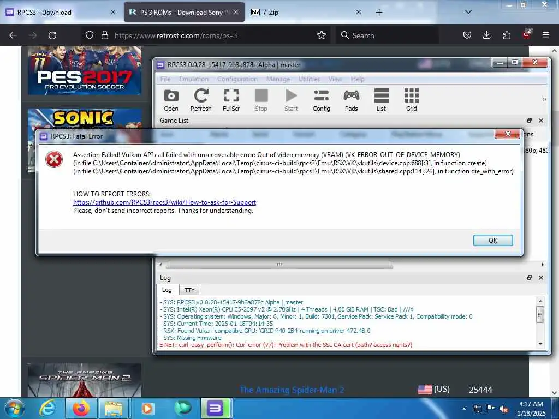Click the Firefox Search box

387,35
